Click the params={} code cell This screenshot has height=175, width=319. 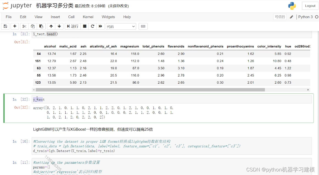click(172, 167)
